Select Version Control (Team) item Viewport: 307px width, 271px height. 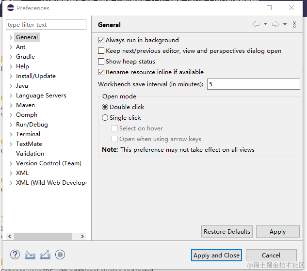click(48, 163)
